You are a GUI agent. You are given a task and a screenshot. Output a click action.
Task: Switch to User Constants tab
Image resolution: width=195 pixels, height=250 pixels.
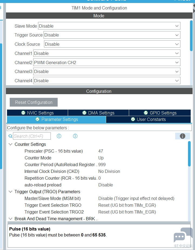click(x=148, y=119)
